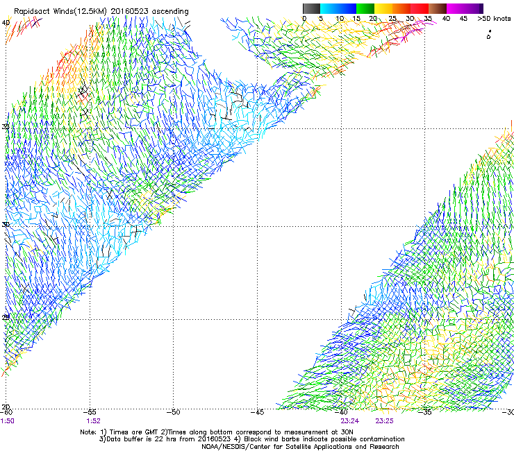Click the longitude label -55
Screen dimensions: 514x451
tap(90, 412)
